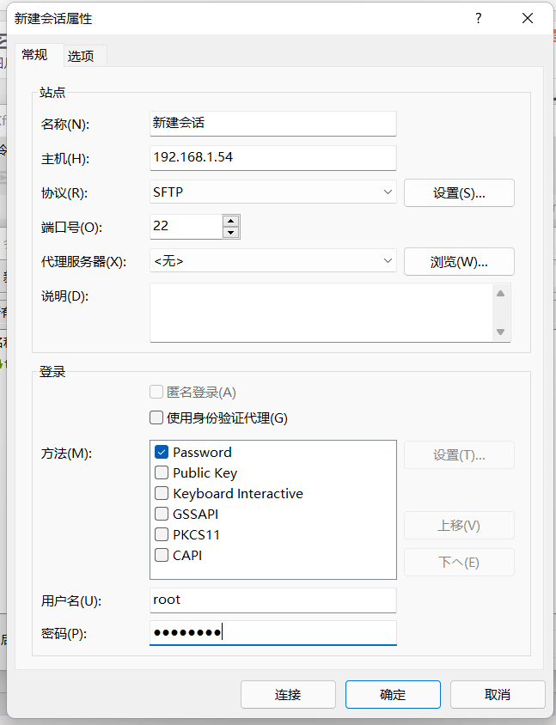Check the PKCS11 method checkbox
This screenshot has height=725, width=556.
click(x=162, y=534)
